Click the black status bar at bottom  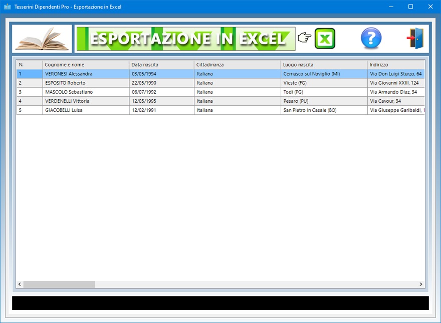click(x=220, y=303)
